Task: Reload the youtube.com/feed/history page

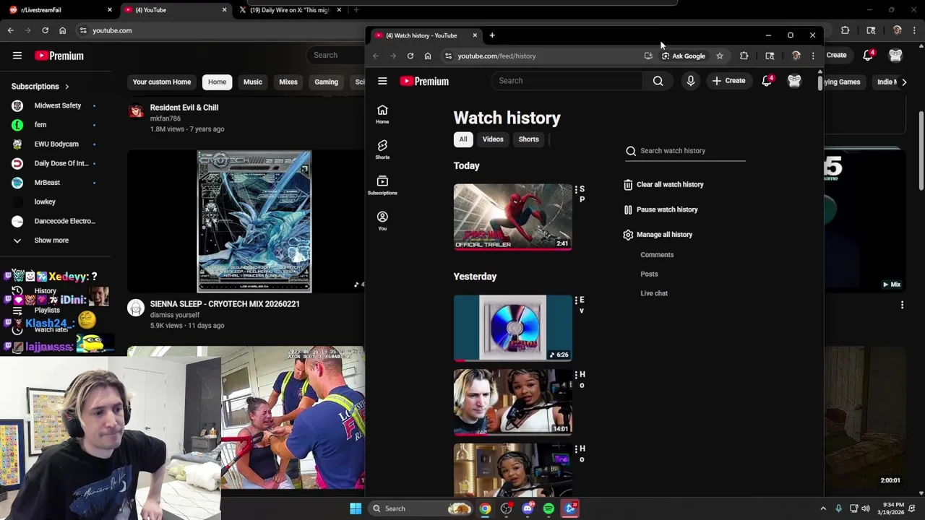Action: (410, 56)
